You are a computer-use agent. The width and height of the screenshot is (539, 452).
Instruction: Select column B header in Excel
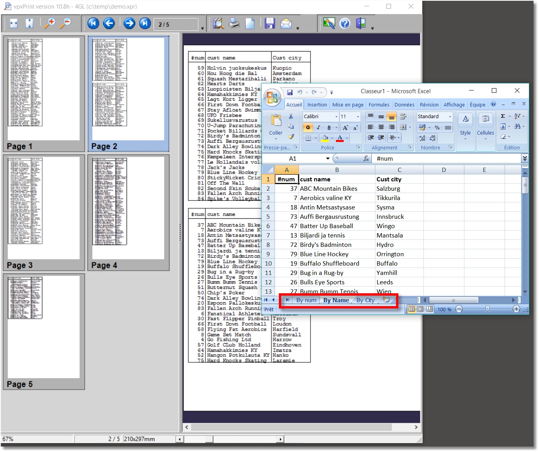pos(337,170)
